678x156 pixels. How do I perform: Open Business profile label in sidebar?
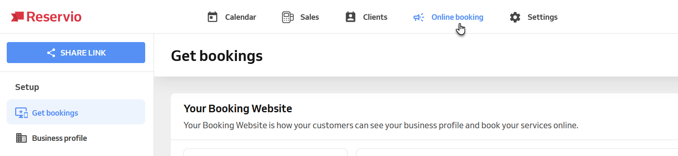(59, 138)
